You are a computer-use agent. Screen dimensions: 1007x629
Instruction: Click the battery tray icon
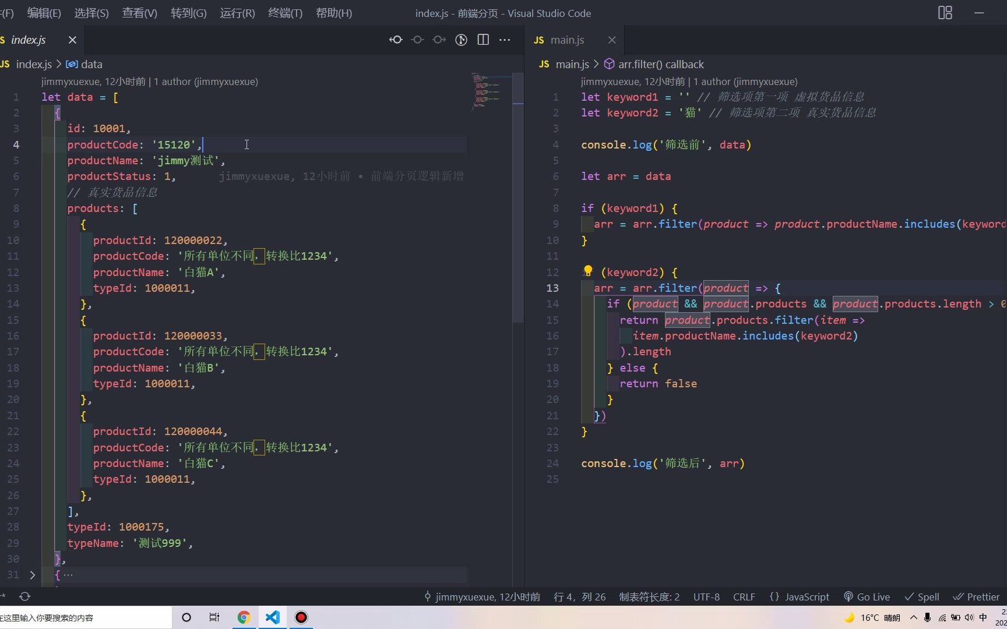956,617
